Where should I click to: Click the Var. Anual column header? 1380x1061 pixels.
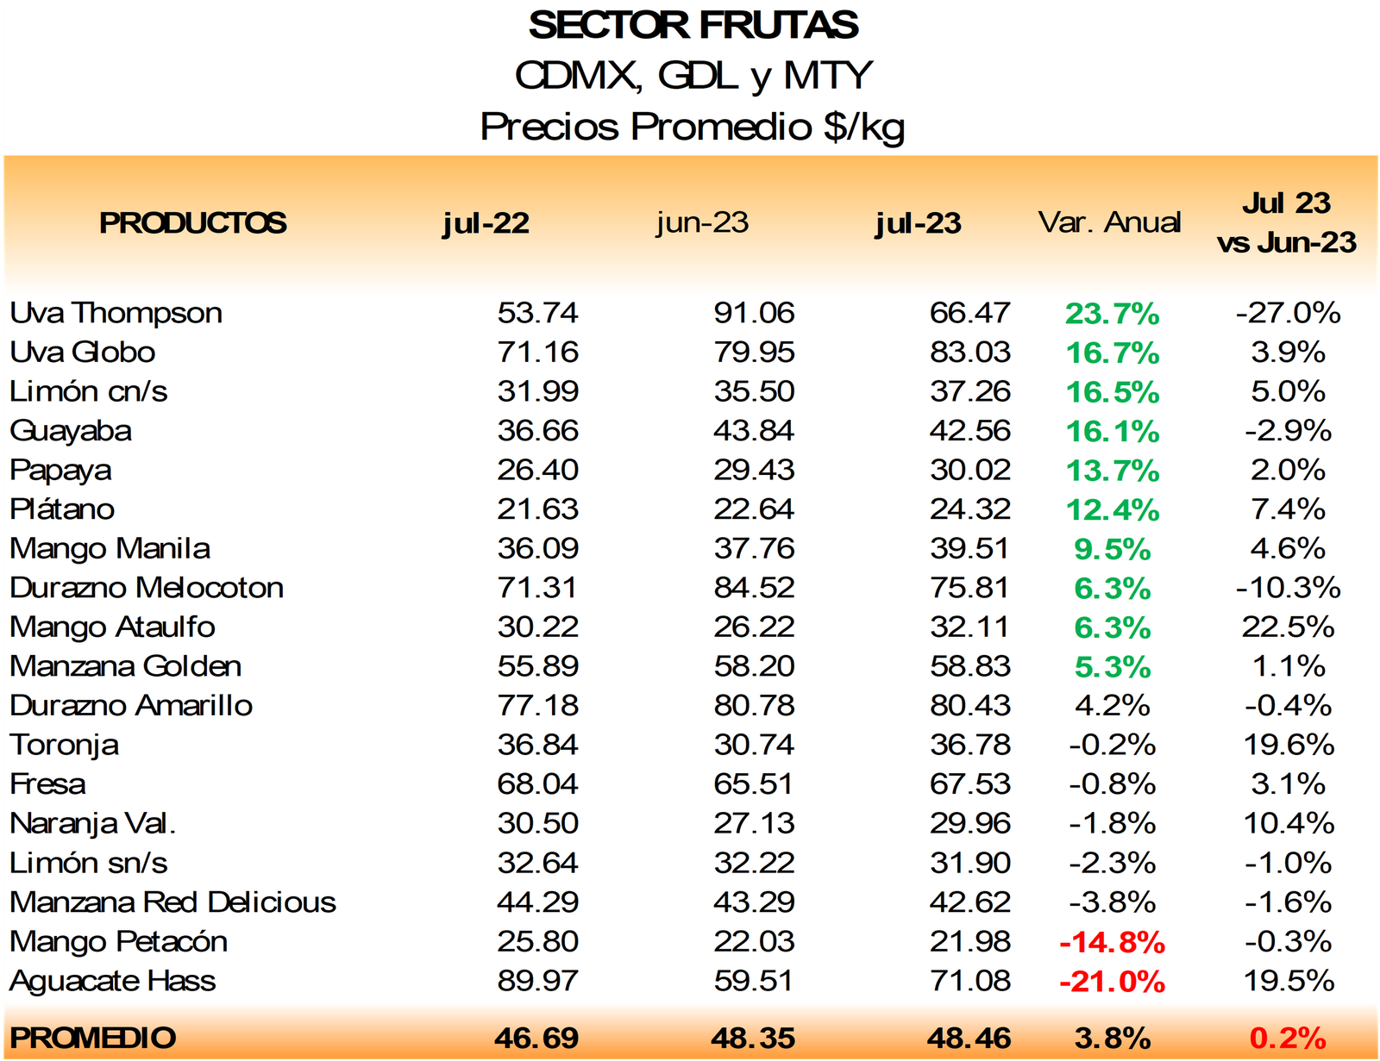coord(1109,222)
